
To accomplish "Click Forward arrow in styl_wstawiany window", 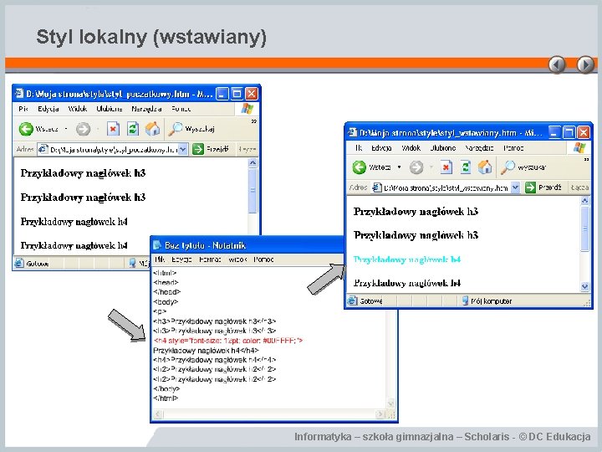I will tap(416, 167).
